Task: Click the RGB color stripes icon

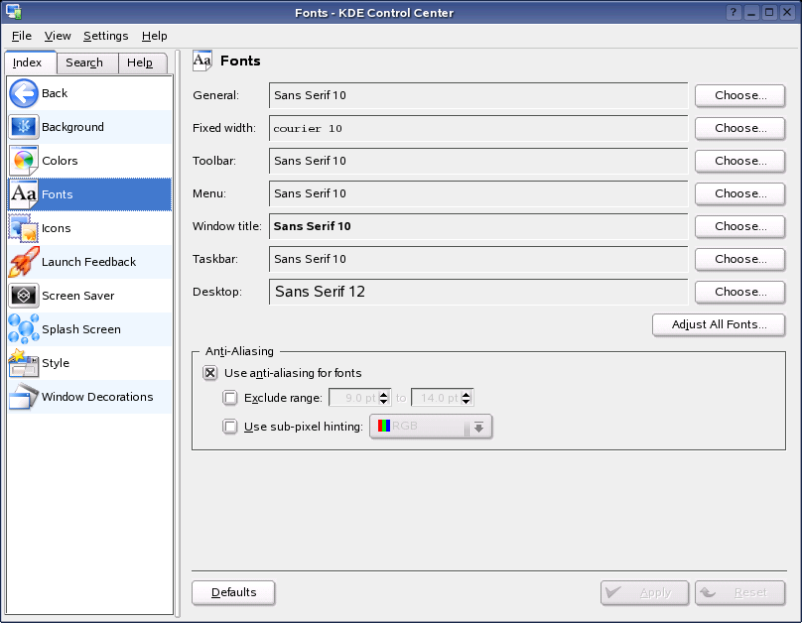Action: pyautogui.click(x=383, y=426)
